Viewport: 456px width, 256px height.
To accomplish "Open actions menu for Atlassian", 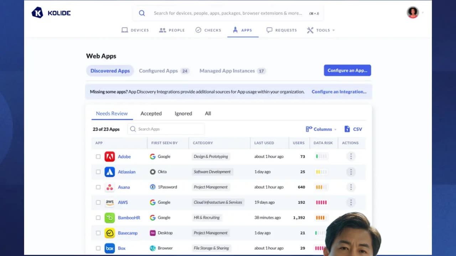I will (351, 172).
